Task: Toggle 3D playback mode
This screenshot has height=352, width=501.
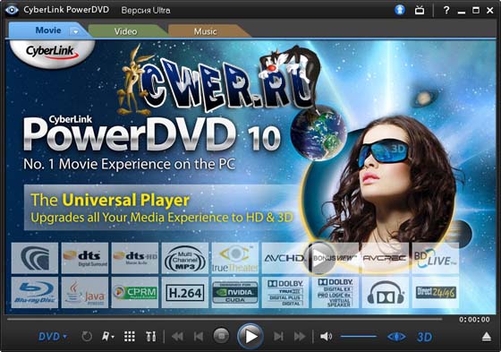Action: tap(424, 337)
